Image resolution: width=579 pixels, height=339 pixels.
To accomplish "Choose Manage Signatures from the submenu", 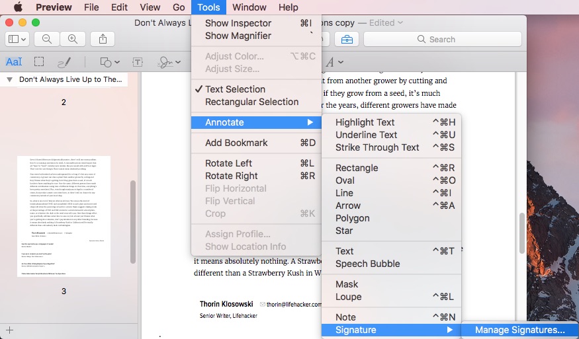I will pos(520,330).
